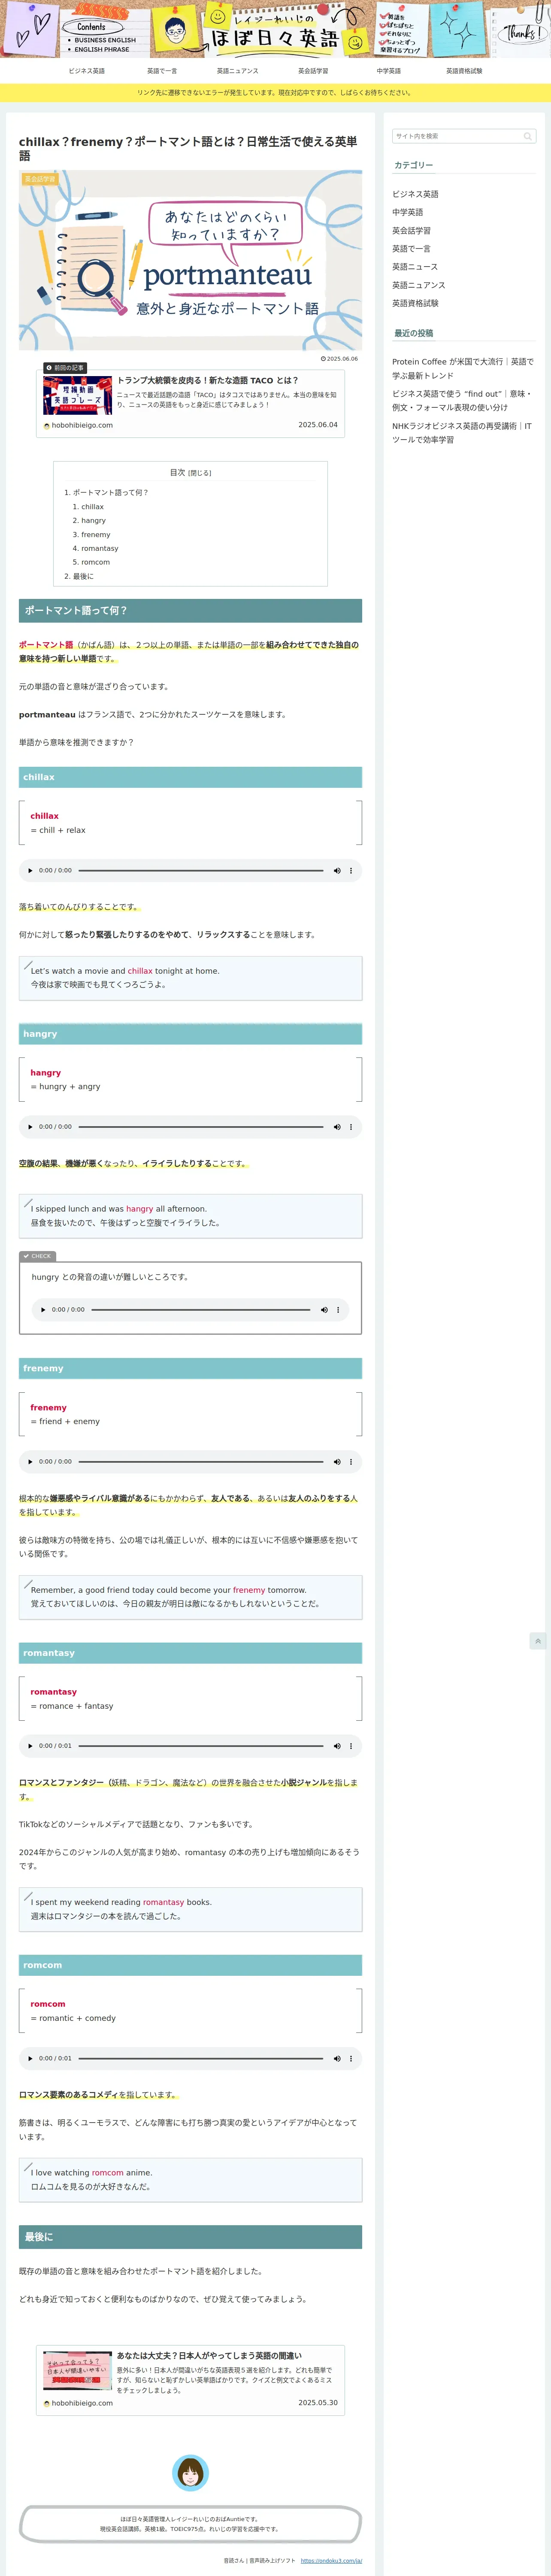551x2576 pixels.
Task: Jump to ポートマントー語って何？ in contents
Action: pos(110,492)
